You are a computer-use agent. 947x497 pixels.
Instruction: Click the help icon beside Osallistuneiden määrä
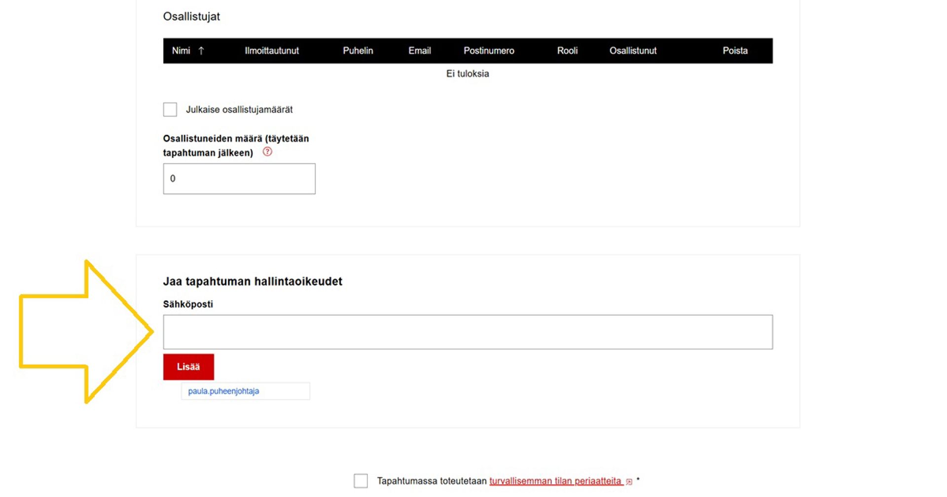point(267,152)
